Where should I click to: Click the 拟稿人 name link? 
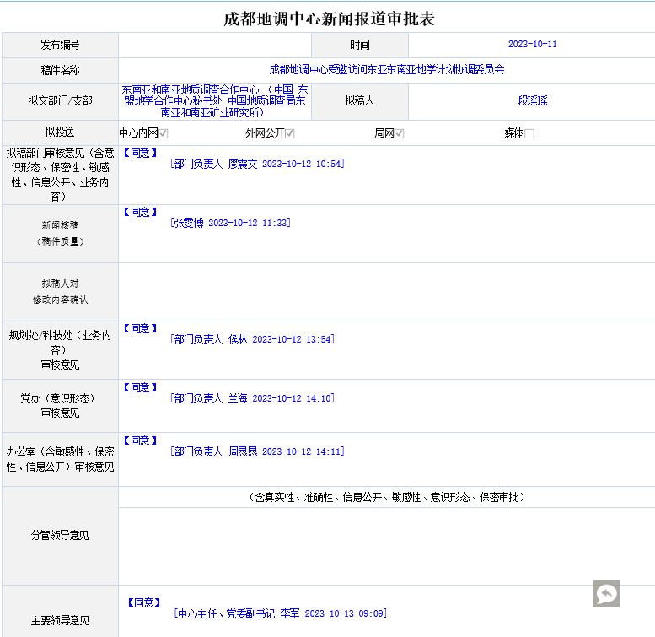[x=532, y=100]
